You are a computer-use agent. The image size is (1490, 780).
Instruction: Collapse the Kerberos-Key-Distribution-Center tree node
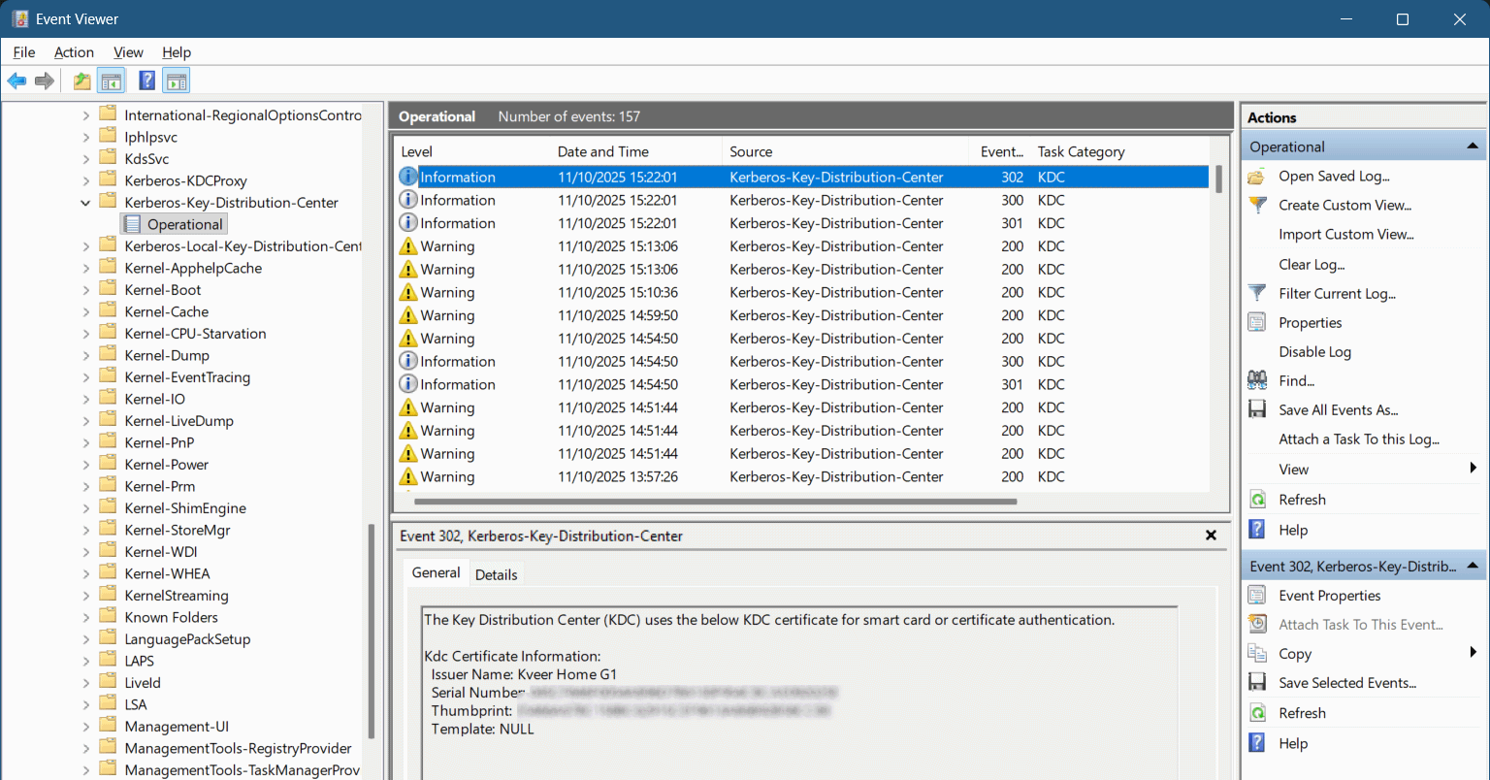click(x=85, y=202)
